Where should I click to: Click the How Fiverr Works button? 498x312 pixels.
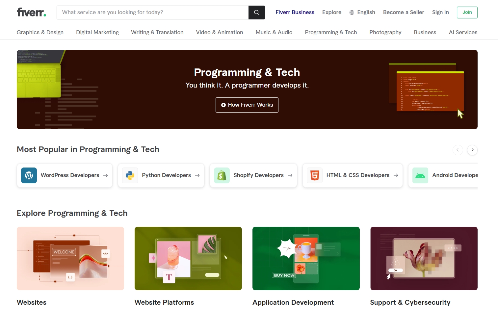click(x=247, y=105)
